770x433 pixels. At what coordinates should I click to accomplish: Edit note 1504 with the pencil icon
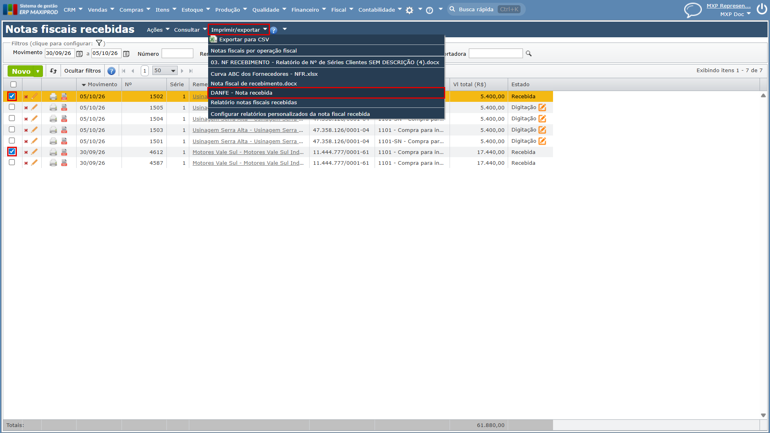34,119
